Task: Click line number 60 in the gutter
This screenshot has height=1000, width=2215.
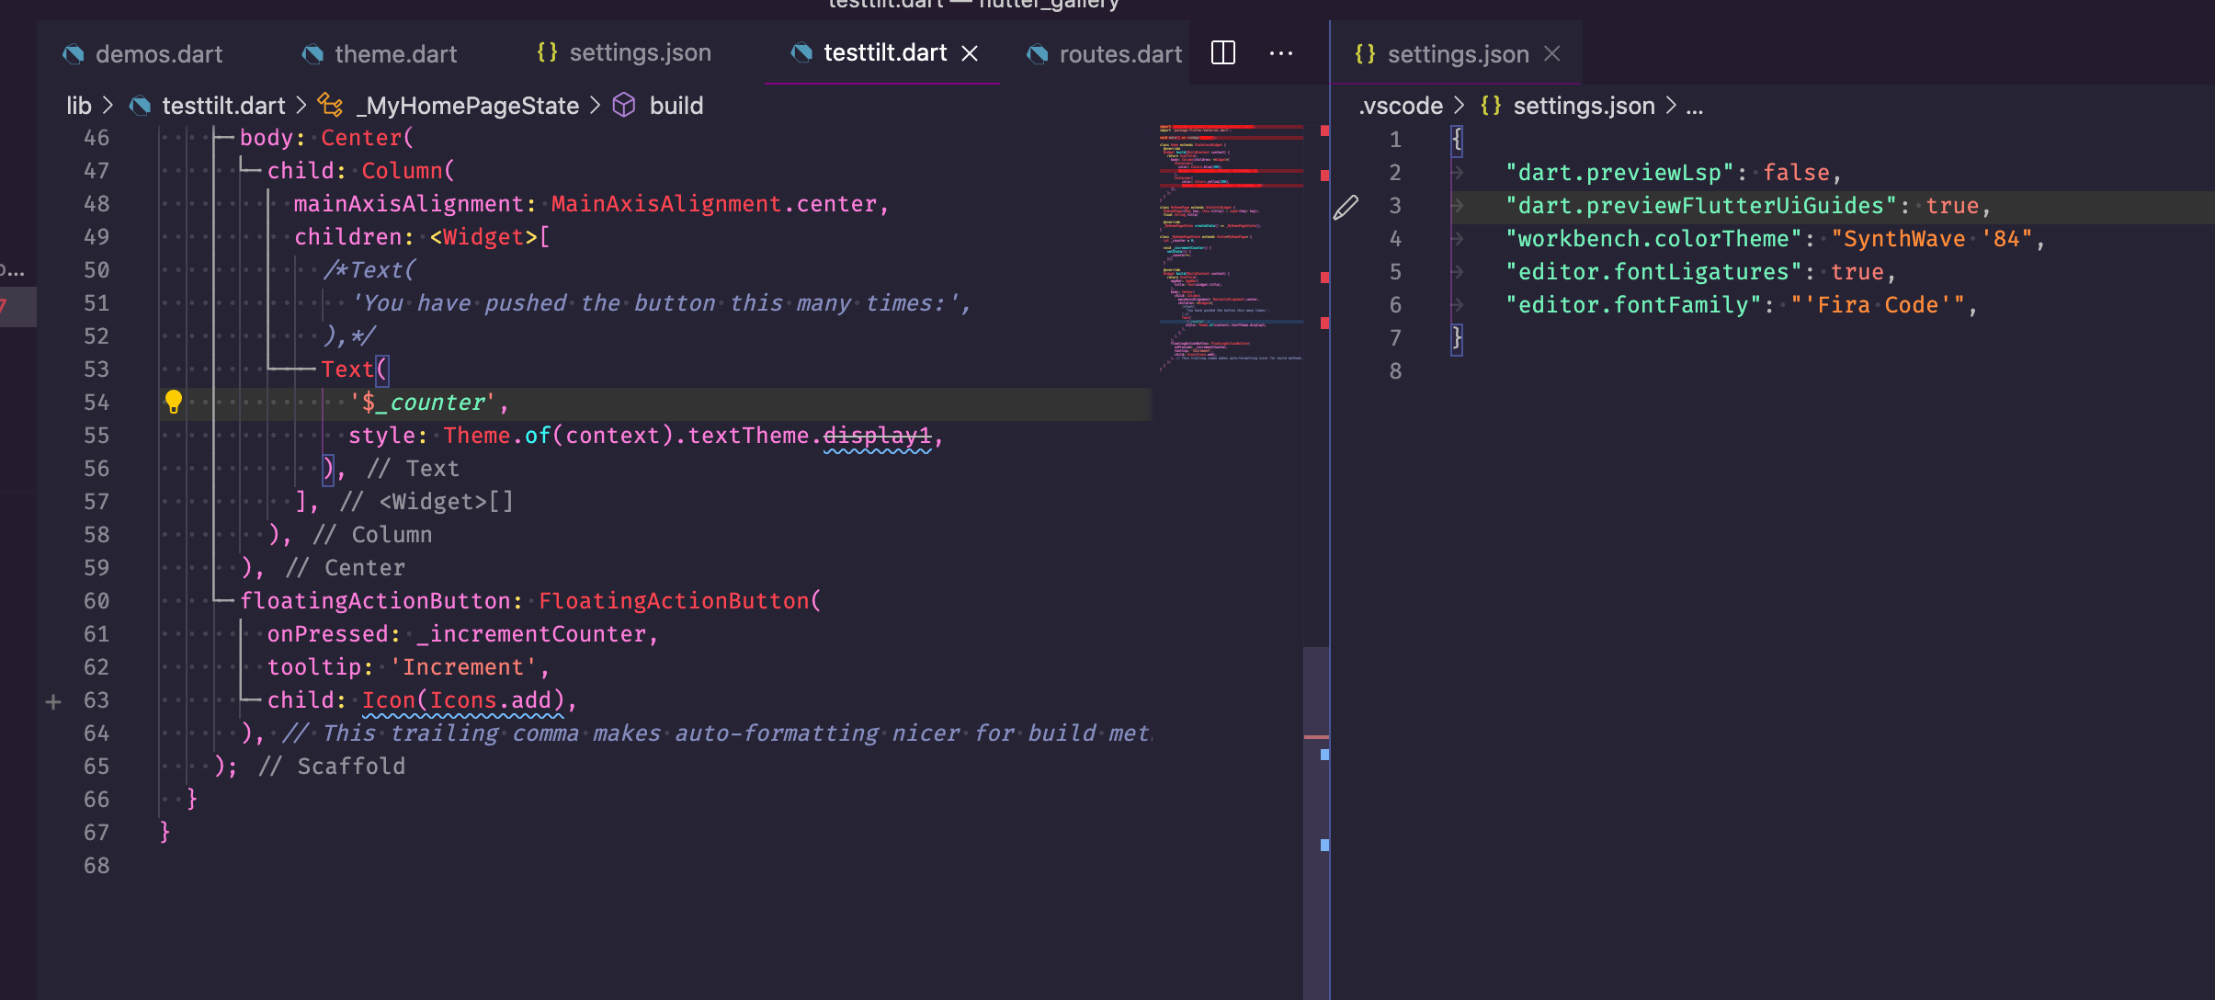Action: [x=97, y=601]
